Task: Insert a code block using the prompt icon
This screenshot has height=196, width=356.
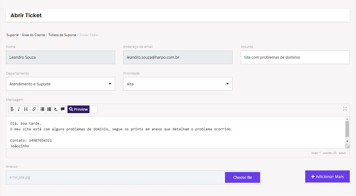Action: (x=56, y=109)
